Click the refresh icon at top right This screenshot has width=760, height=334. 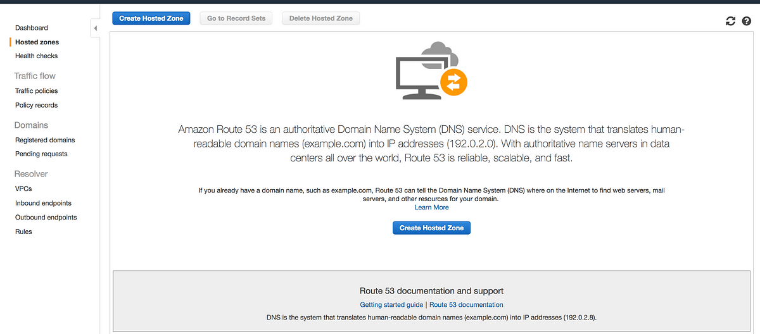(x=730, y=21)
